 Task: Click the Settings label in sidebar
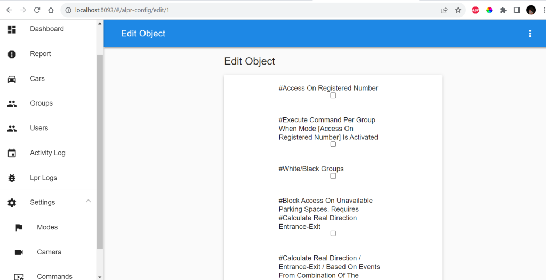42,202
